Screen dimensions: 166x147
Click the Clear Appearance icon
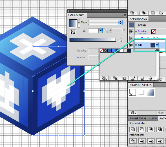click(x=161, y=79)
